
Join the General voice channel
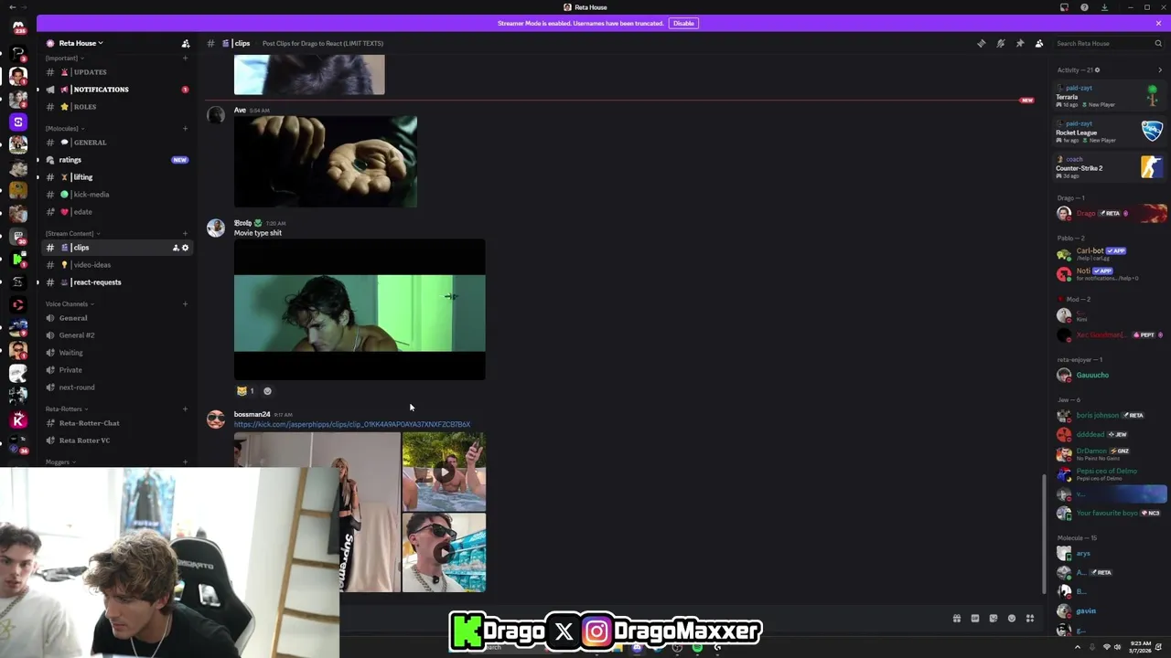coord(116,318)
